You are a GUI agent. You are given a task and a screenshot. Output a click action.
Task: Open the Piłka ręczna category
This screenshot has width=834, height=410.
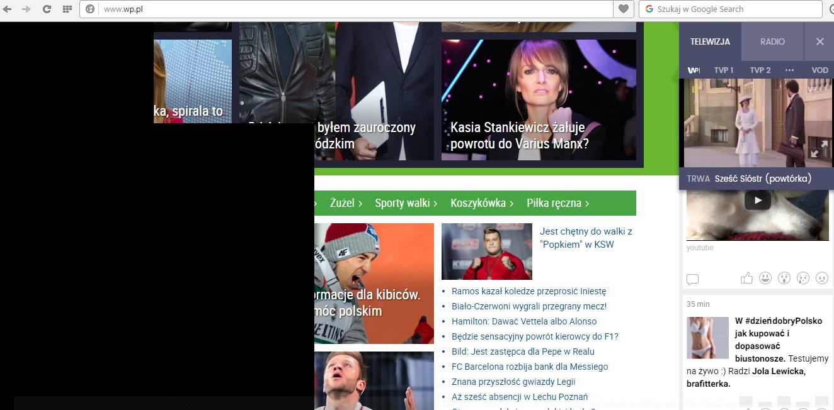[x=558, y=203]
